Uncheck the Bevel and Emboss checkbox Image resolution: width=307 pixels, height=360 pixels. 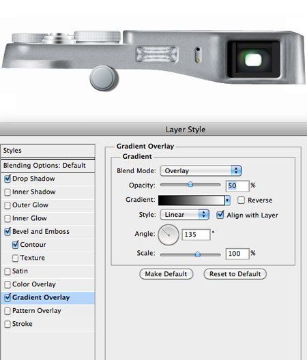[x=8, y=231]
